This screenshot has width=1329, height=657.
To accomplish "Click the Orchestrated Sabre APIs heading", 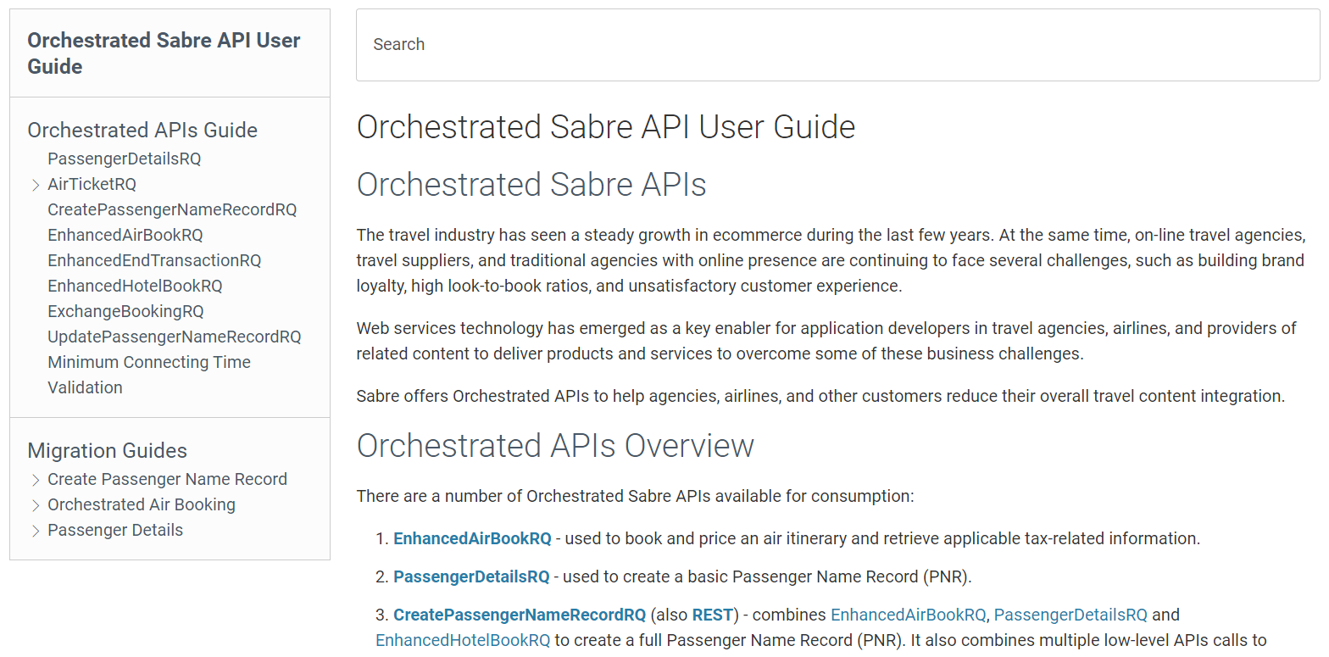I will pos(531,184).
